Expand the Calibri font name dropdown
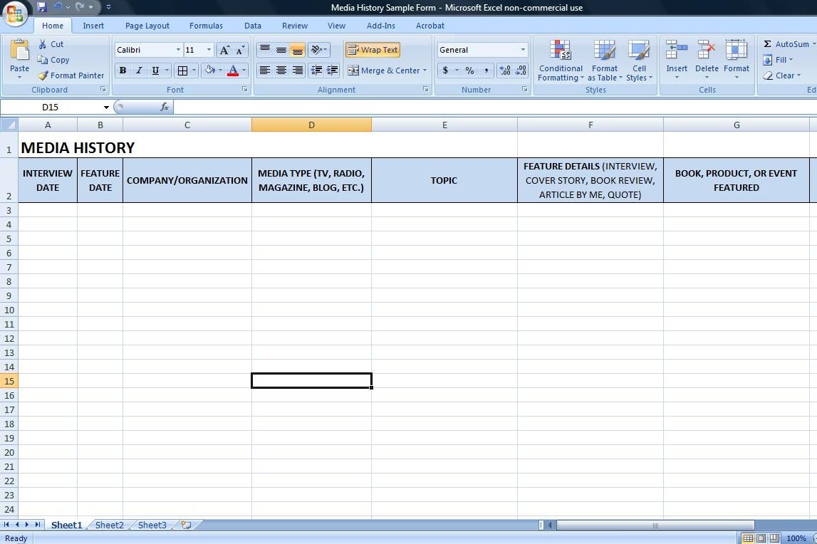 [x=178, y=50]
